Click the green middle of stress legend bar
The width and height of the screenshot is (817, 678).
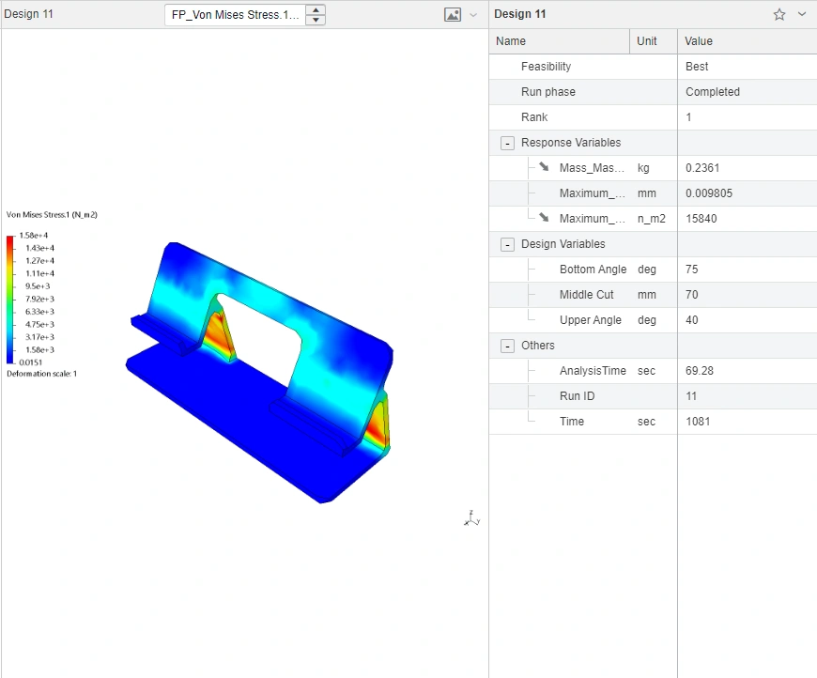tap(10, 300)
